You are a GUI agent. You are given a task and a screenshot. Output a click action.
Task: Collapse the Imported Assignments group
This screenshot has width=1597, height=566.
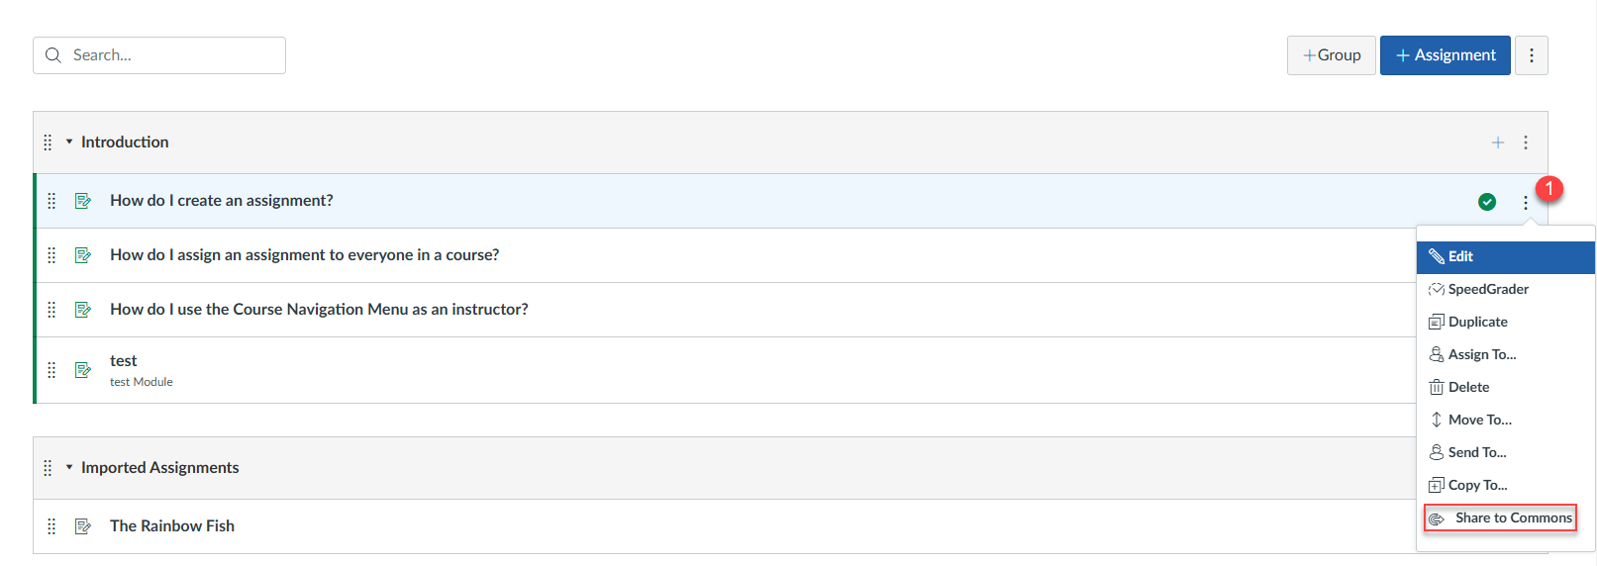tap(69, 467)
